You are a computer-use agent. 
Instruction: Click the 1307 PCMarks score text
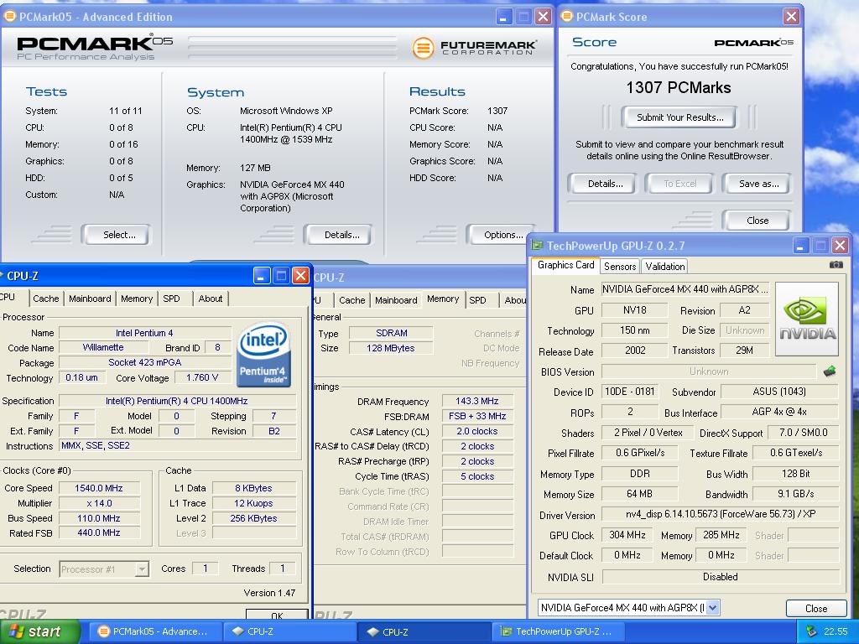pyautogui.click(x=678, y=87)
